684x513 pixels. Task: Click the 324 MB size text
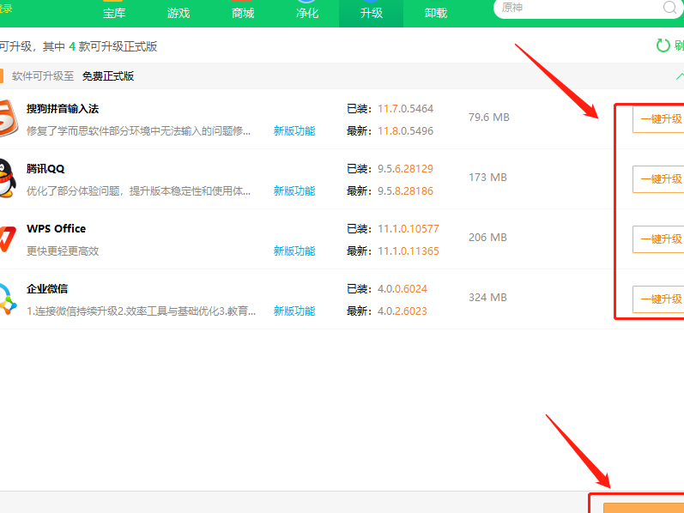[487, 298]
